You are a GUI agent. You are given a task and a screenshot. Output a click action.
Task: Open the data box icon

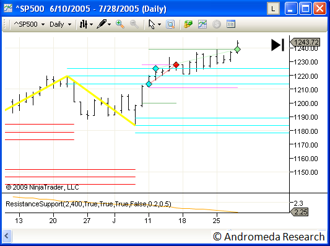(x=170, y=24)
